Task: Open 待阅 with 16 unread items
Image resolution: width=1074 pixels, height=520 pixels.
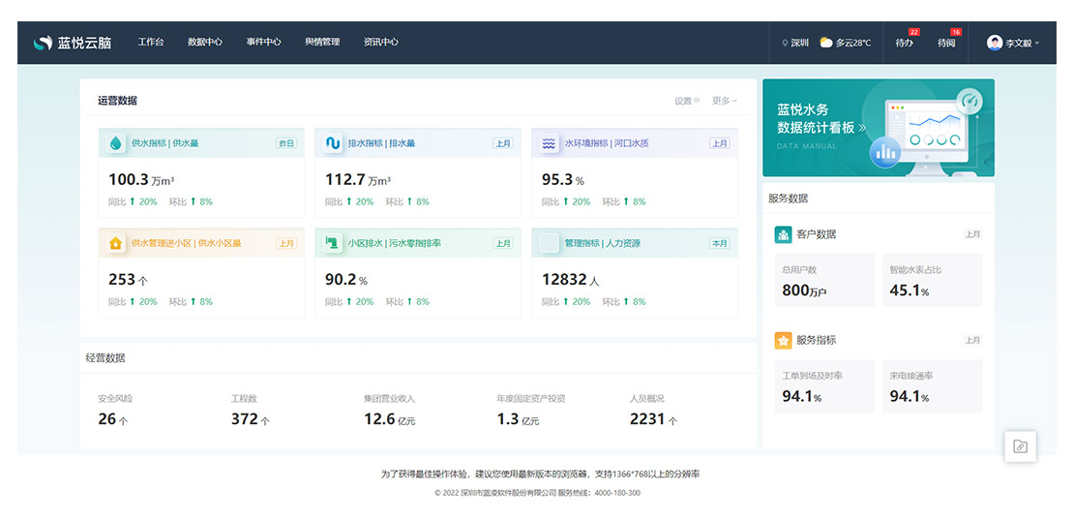Action: pos(946,43)
